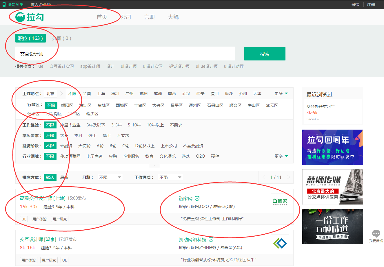Sort results by 最新
Screen dimensions: 384x267
64,177
